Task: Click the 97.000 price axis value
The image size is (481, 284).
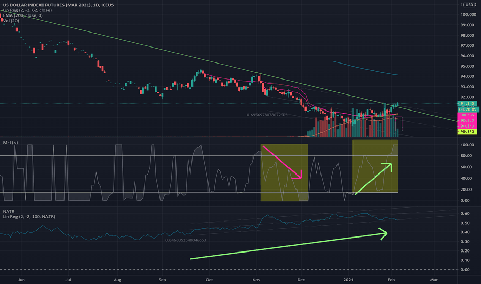Action: point(468,45)
